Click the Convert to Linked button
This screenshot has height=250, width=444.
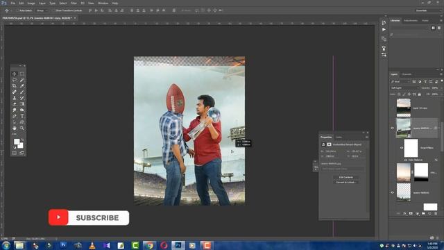coord(345,182)
